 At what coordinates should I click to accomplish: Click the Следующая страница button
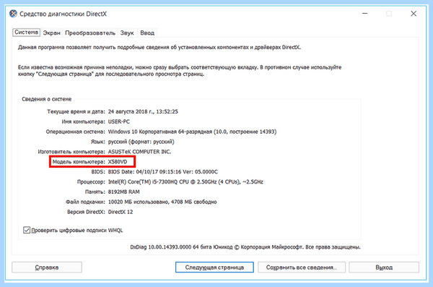click(214, 267)
